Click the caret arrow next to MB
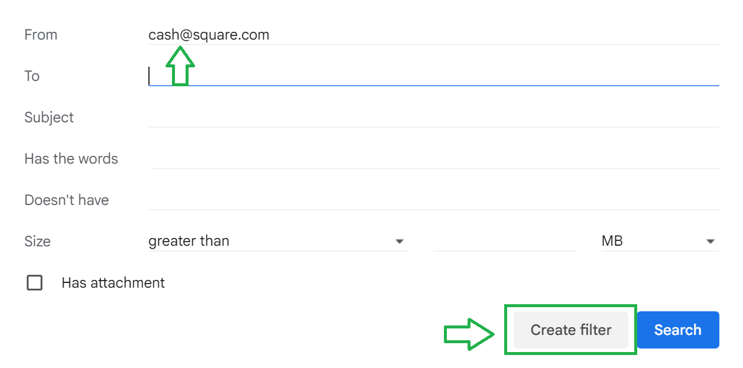Viewport: 743px width, 368px height. click(x=710, y=242)
